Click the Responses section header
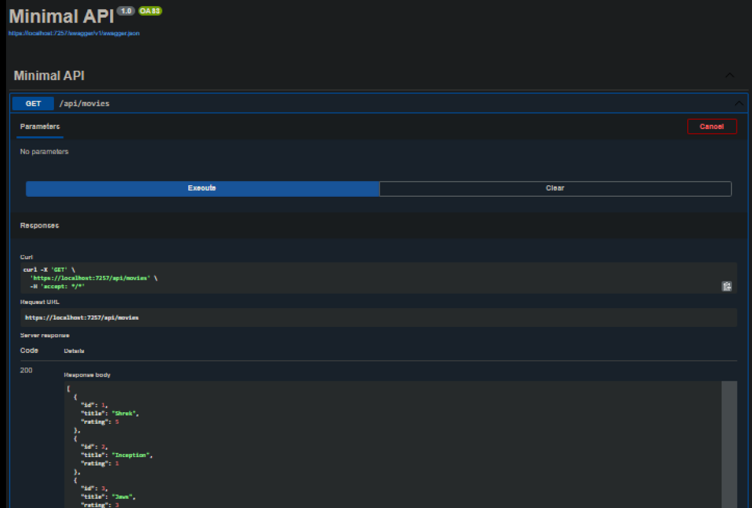 [x=39, y=225]
